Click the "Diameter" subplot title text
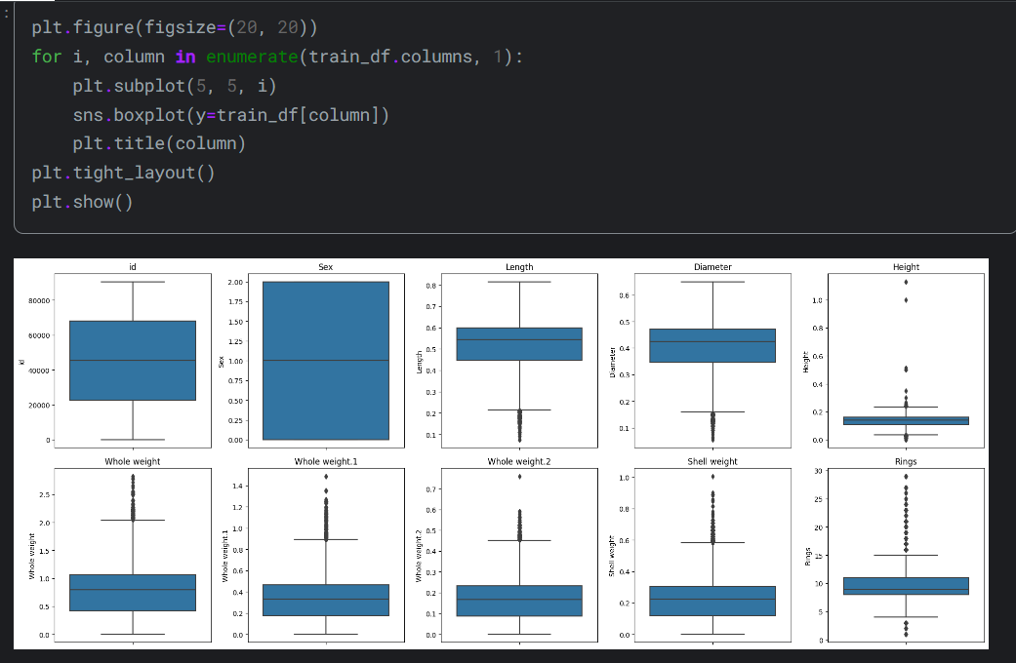The height and width of the screenshot is (663, 1016). click(x=712, y=267)
